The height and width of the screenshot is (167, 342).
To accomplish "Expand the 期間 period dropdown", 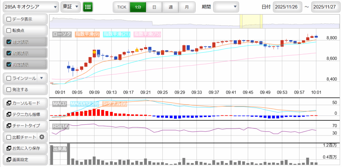I will click(x=226, y=7).
